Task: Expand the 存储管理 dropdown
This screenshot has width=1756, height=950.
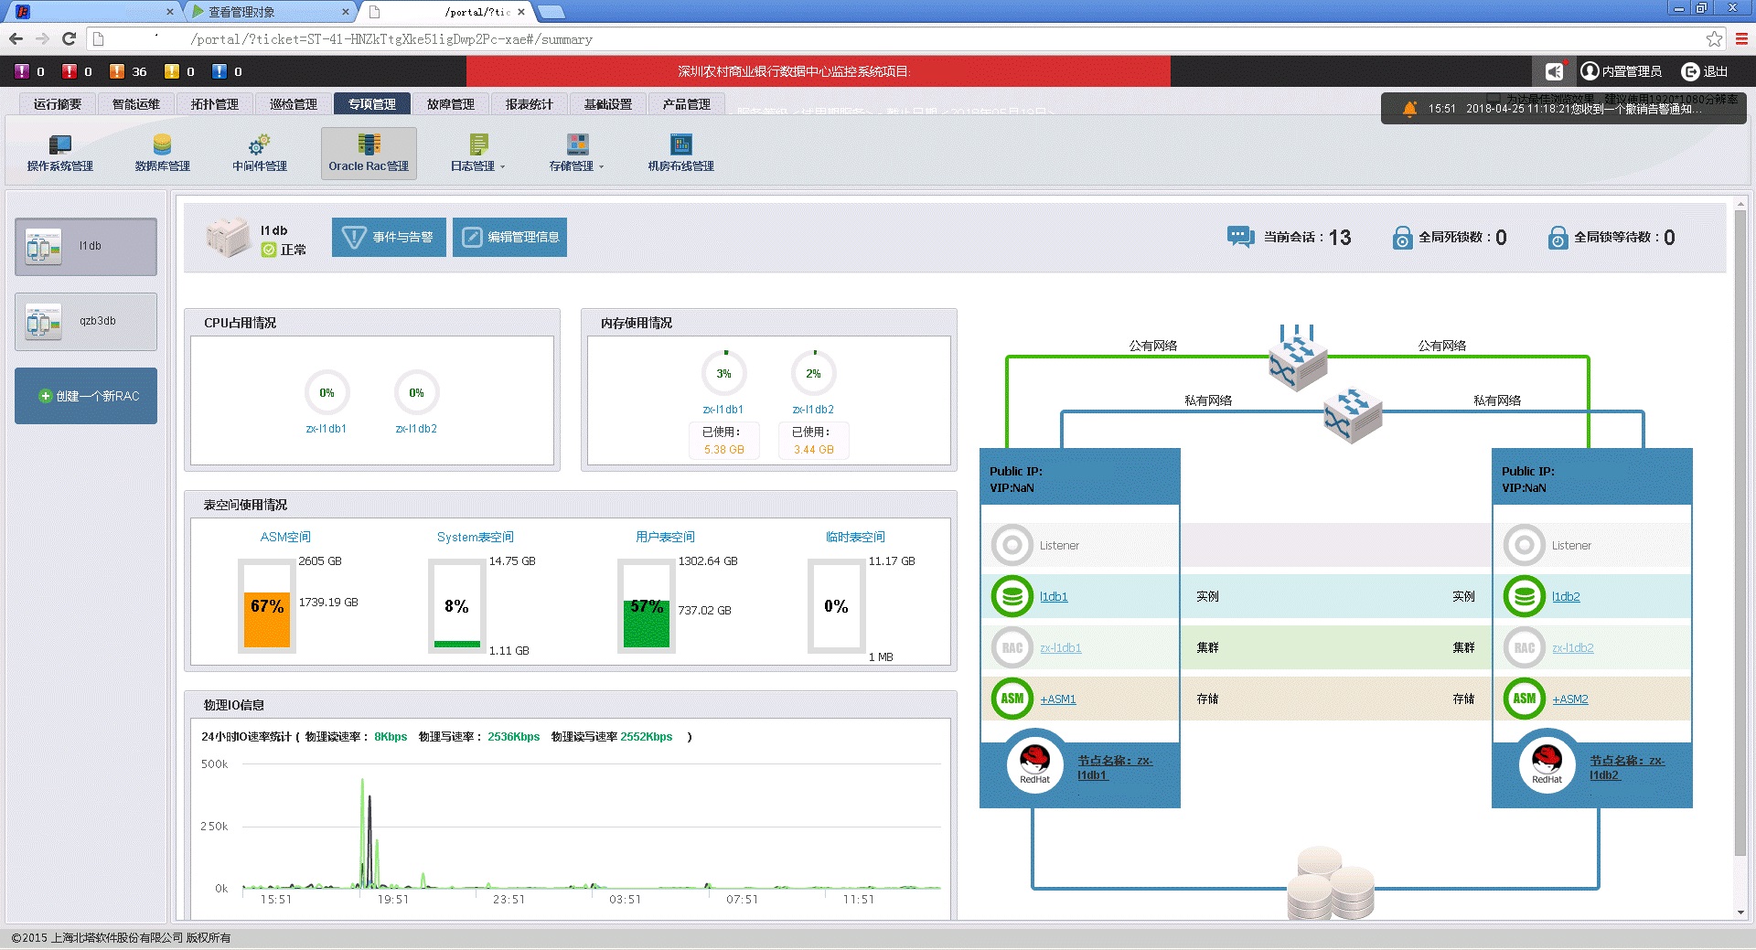Action: coord(576,165)
